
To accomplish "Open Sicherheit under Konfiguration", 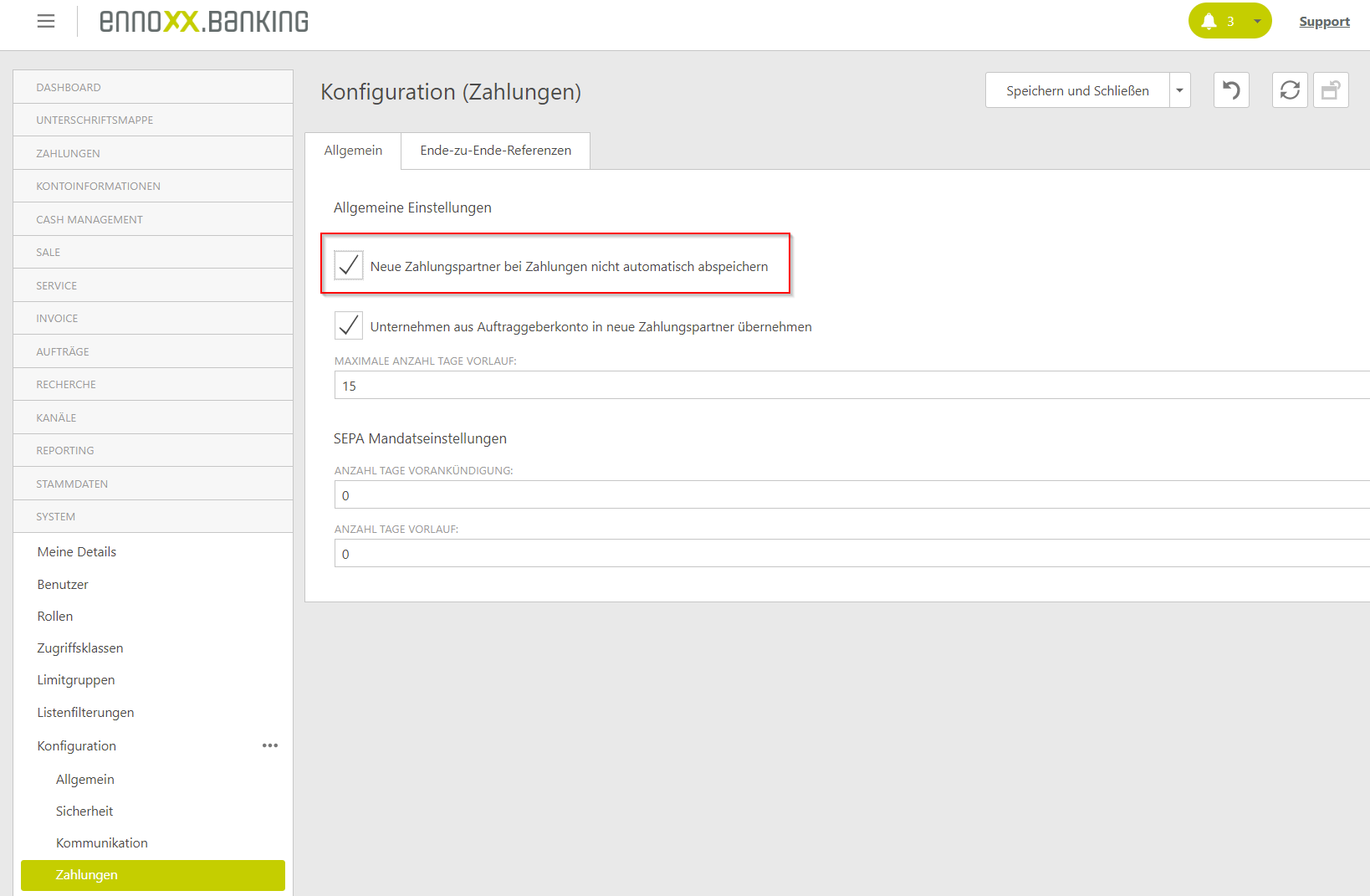I will tap(84, 811).
